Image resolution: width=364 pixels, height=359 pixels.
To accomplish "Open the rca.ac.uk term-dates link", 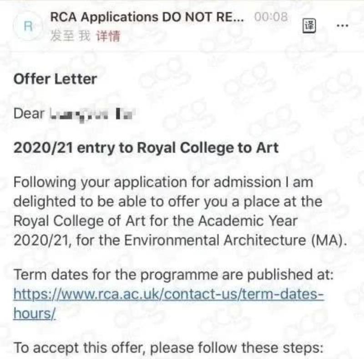I will 168,294.
